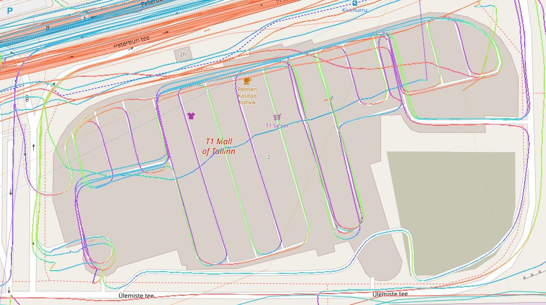Select the Kivimurru bus stop icon
Image resolution: width=546 pixels, height=305 pixels.
click(354, 3)
